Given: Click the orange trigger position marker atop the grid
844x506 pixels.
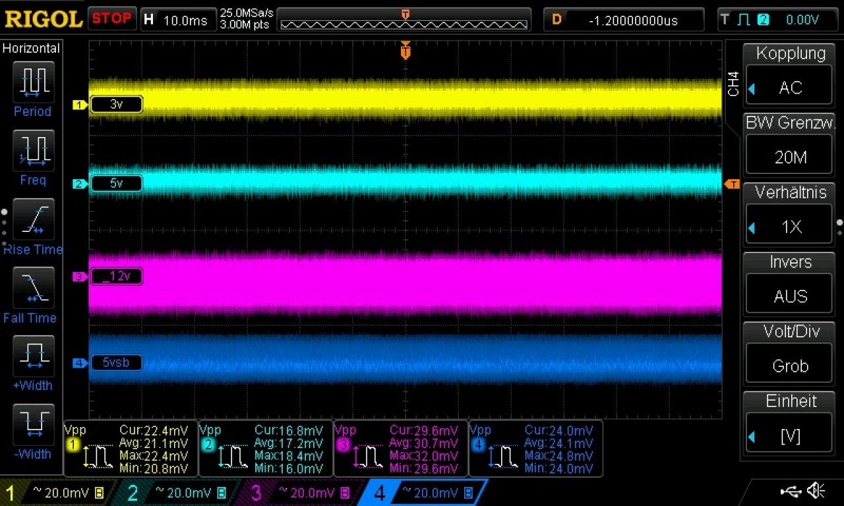Looking at the screenshot, I should [x=406, y=50].
